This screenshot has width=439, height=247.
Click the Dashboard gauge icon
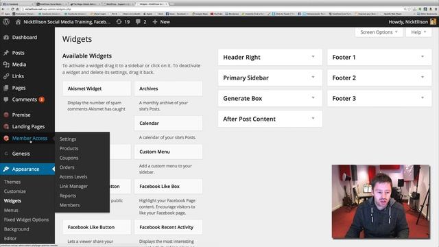tap(6, 37)
